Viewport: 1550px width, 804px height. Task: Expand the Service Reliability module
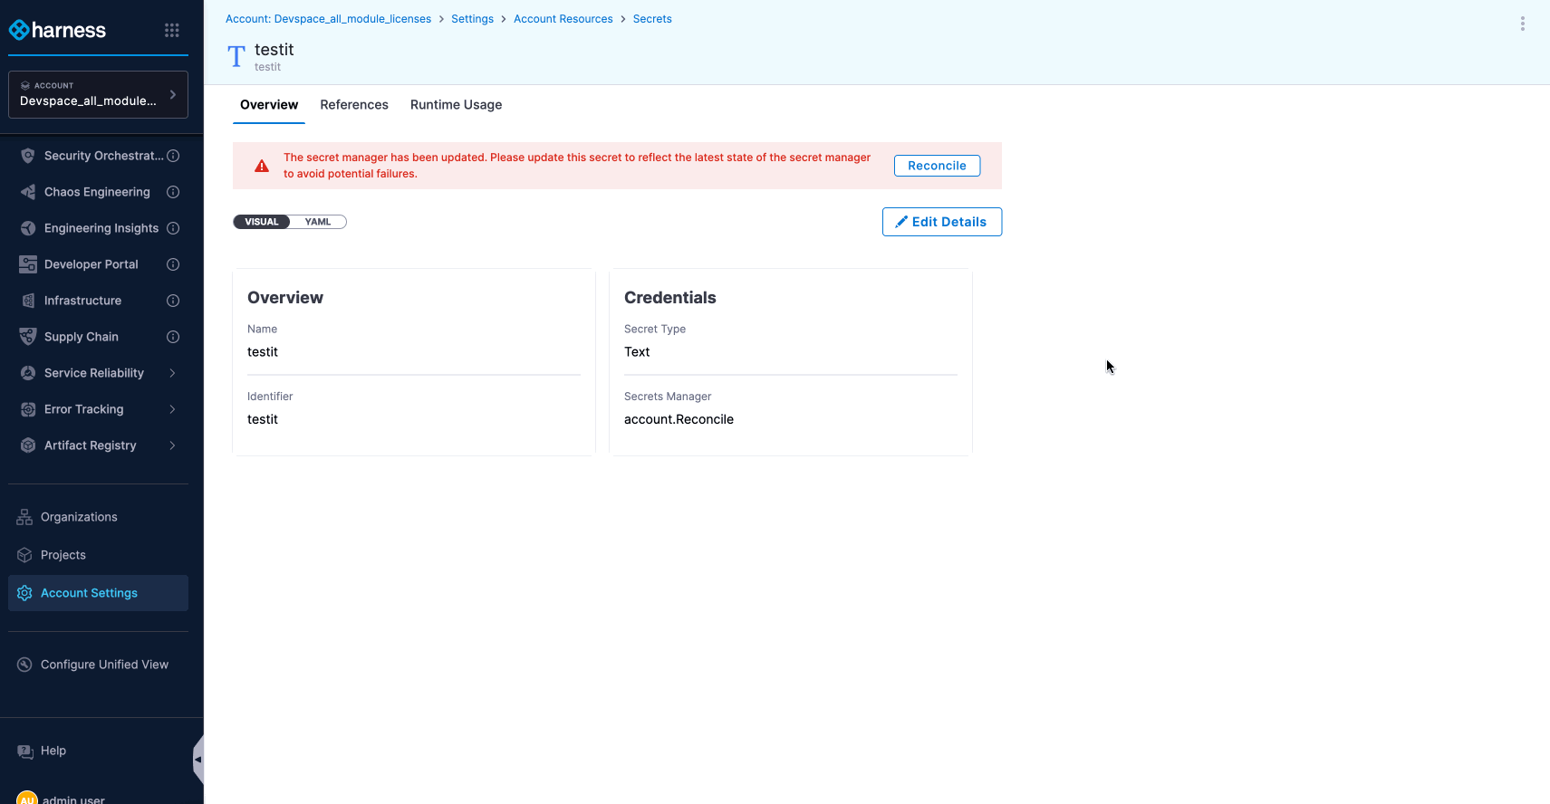coord(172,373)
